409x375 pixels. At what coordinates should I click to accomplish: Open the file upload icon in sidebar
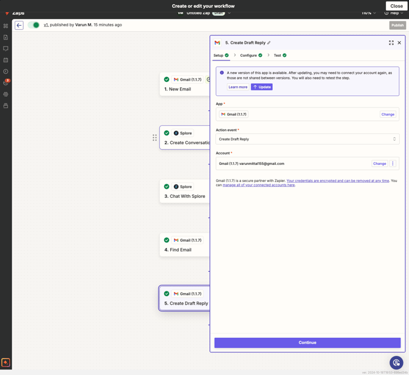(x=5, y=37)
